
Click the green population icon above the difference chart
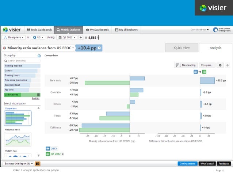point(204,72)
